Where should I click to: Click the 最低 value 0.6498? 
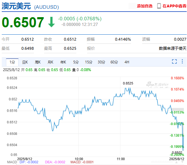pyautogui.click(x=28, y=48)
